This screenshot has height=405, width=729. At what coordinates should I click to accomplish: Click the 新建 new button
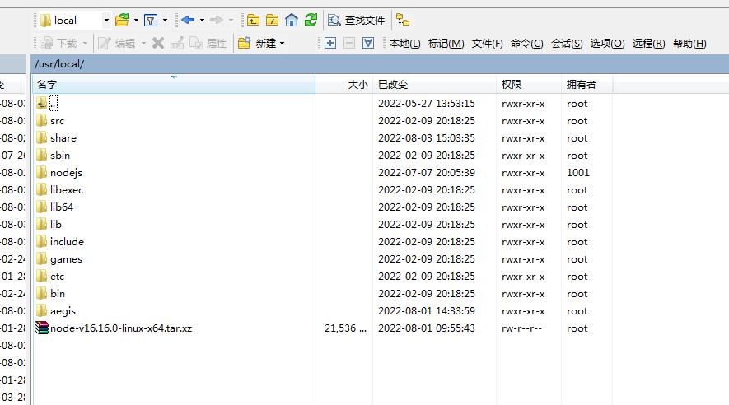click(257, 43)
